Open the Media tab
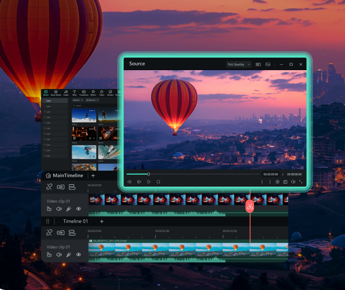 [46, 93]
